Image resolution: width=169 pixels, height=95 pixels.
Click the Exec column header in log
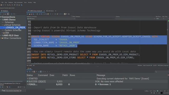click(52, 75)
